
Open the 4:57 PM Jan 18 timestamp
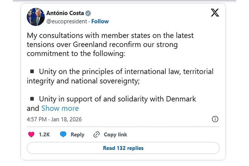(54, 119)
